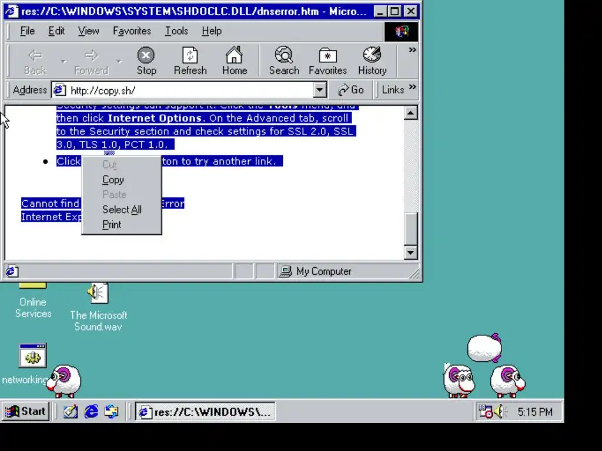Select the Online Services folder icon
This screenshot has width=602, height=451.
coord(33,286)
